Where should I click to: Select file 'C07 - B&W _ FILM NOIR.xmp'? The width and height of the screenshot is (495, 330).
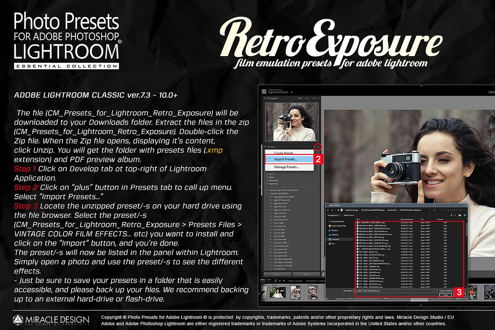369,270
